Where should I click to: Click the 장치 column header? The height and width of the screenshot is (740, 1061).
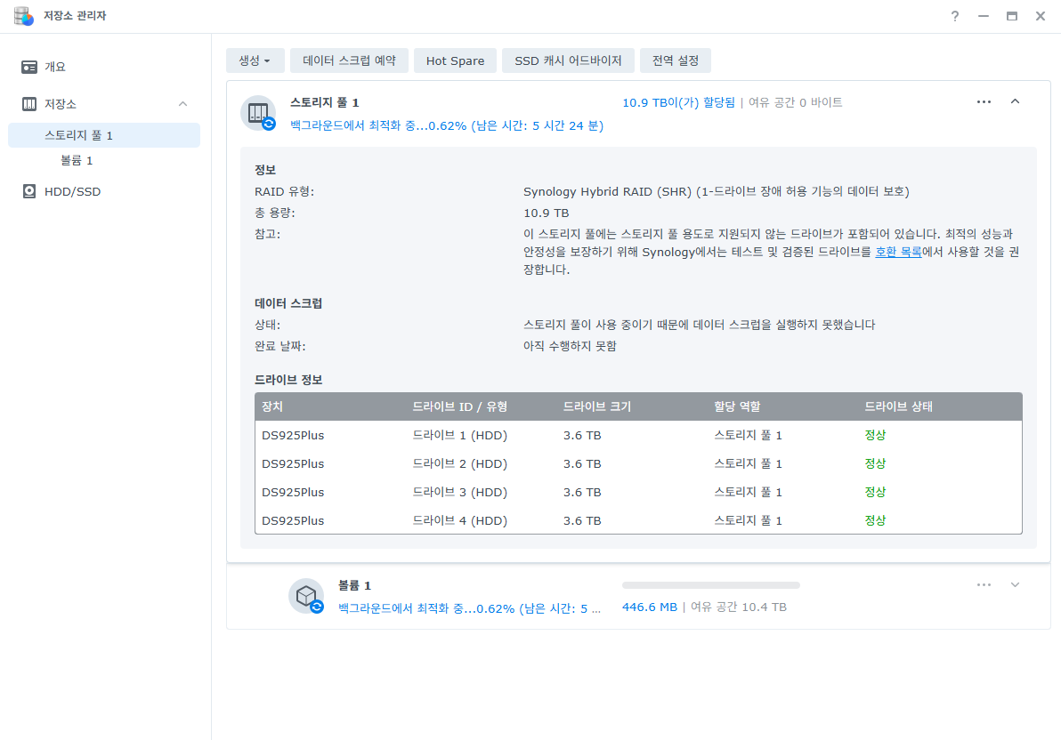pyautogui.click(x=272, y=406)
